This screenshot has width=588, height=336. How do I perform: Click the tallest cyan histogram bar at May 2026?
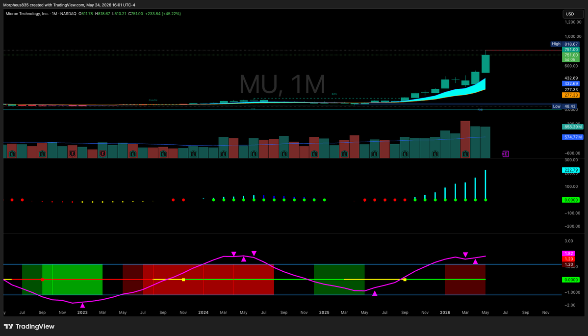coord(486,185)
